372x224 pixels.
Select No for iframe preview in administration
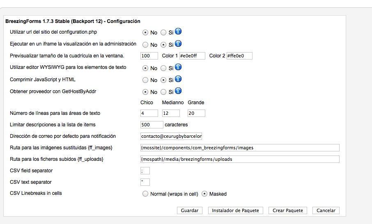(145, 45)
